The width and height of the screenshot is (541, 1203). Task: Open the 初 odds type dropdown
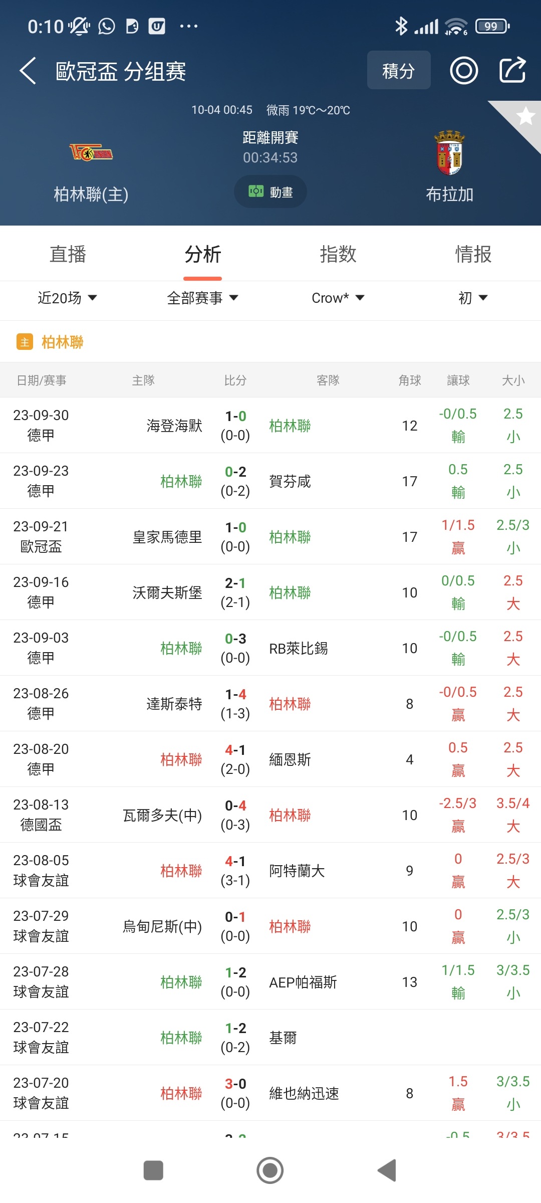(473, 298)
